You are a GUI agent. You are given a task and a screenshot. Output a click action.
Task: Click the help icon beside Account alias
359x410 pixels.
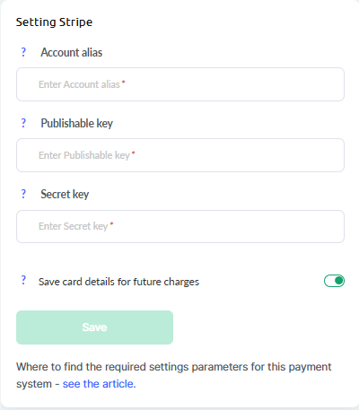23,52
